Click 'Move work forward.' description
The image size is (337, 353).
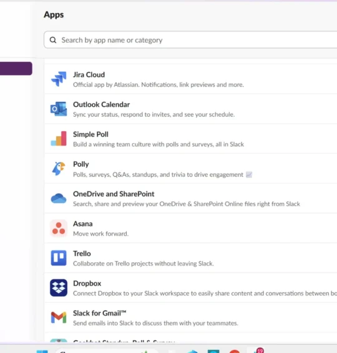[x=100, y=234]
